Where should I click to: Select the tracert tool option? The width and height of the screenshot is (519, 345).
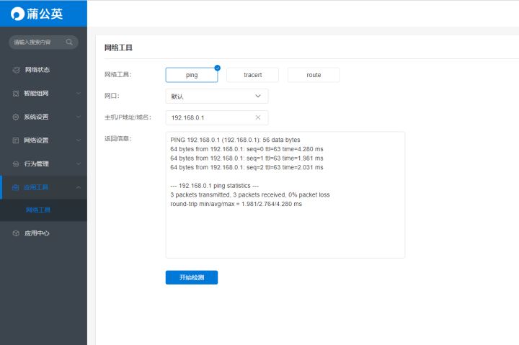252,75
